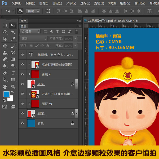Select the Path Selection tool
This screenshot has width=159, height=159.
[5, 79]
